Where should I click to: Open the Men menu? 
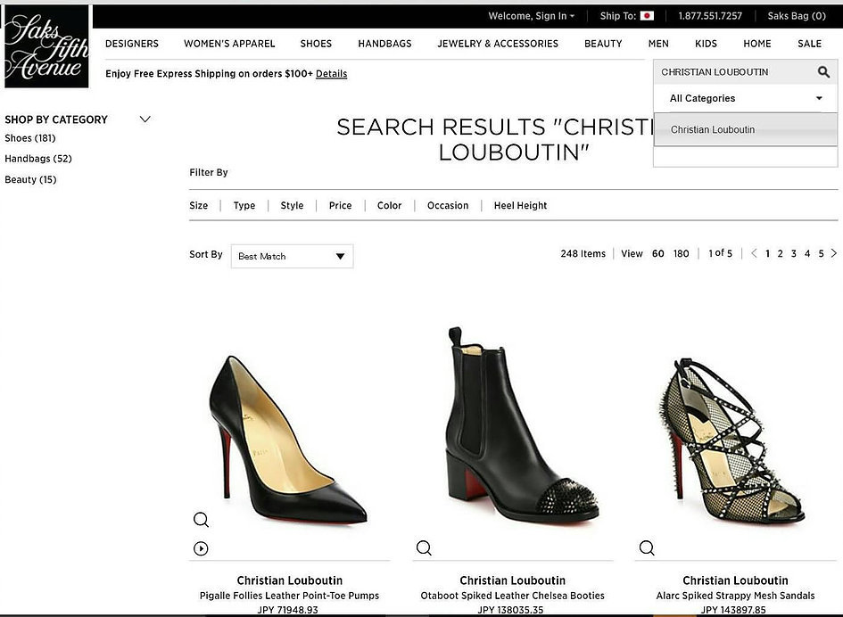point(658,44)
